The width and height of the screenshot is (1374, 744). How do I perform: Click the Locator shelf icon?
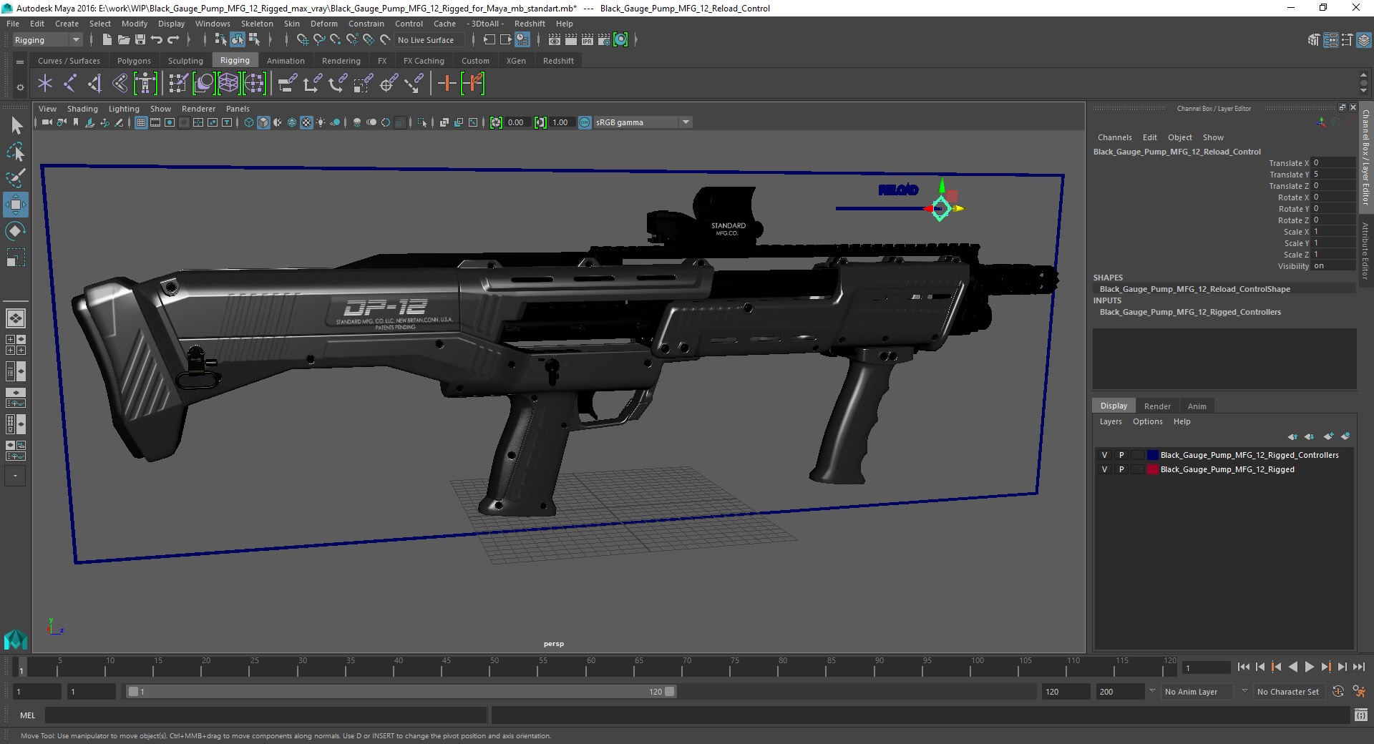click(45, 84)
